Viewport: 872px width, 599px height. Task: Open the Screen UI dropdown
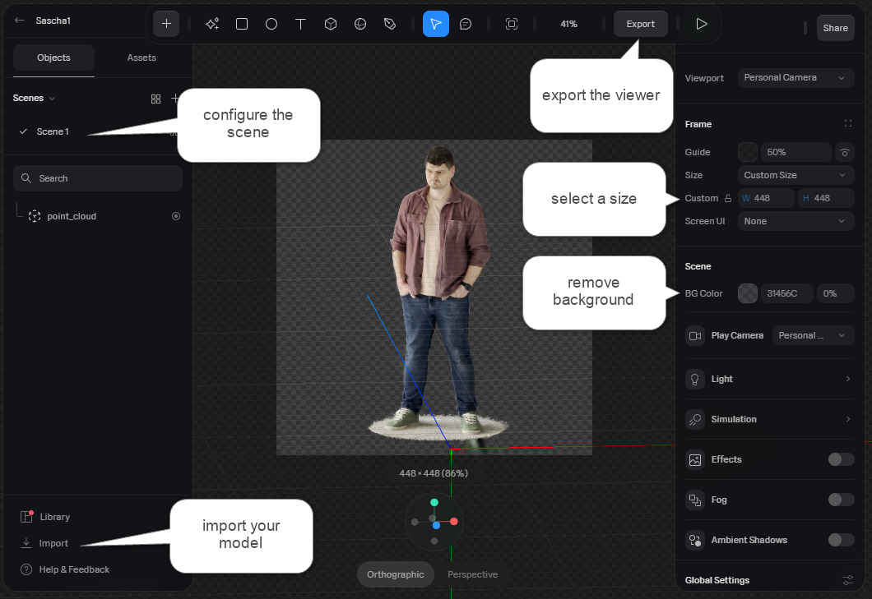click(795, 221)
